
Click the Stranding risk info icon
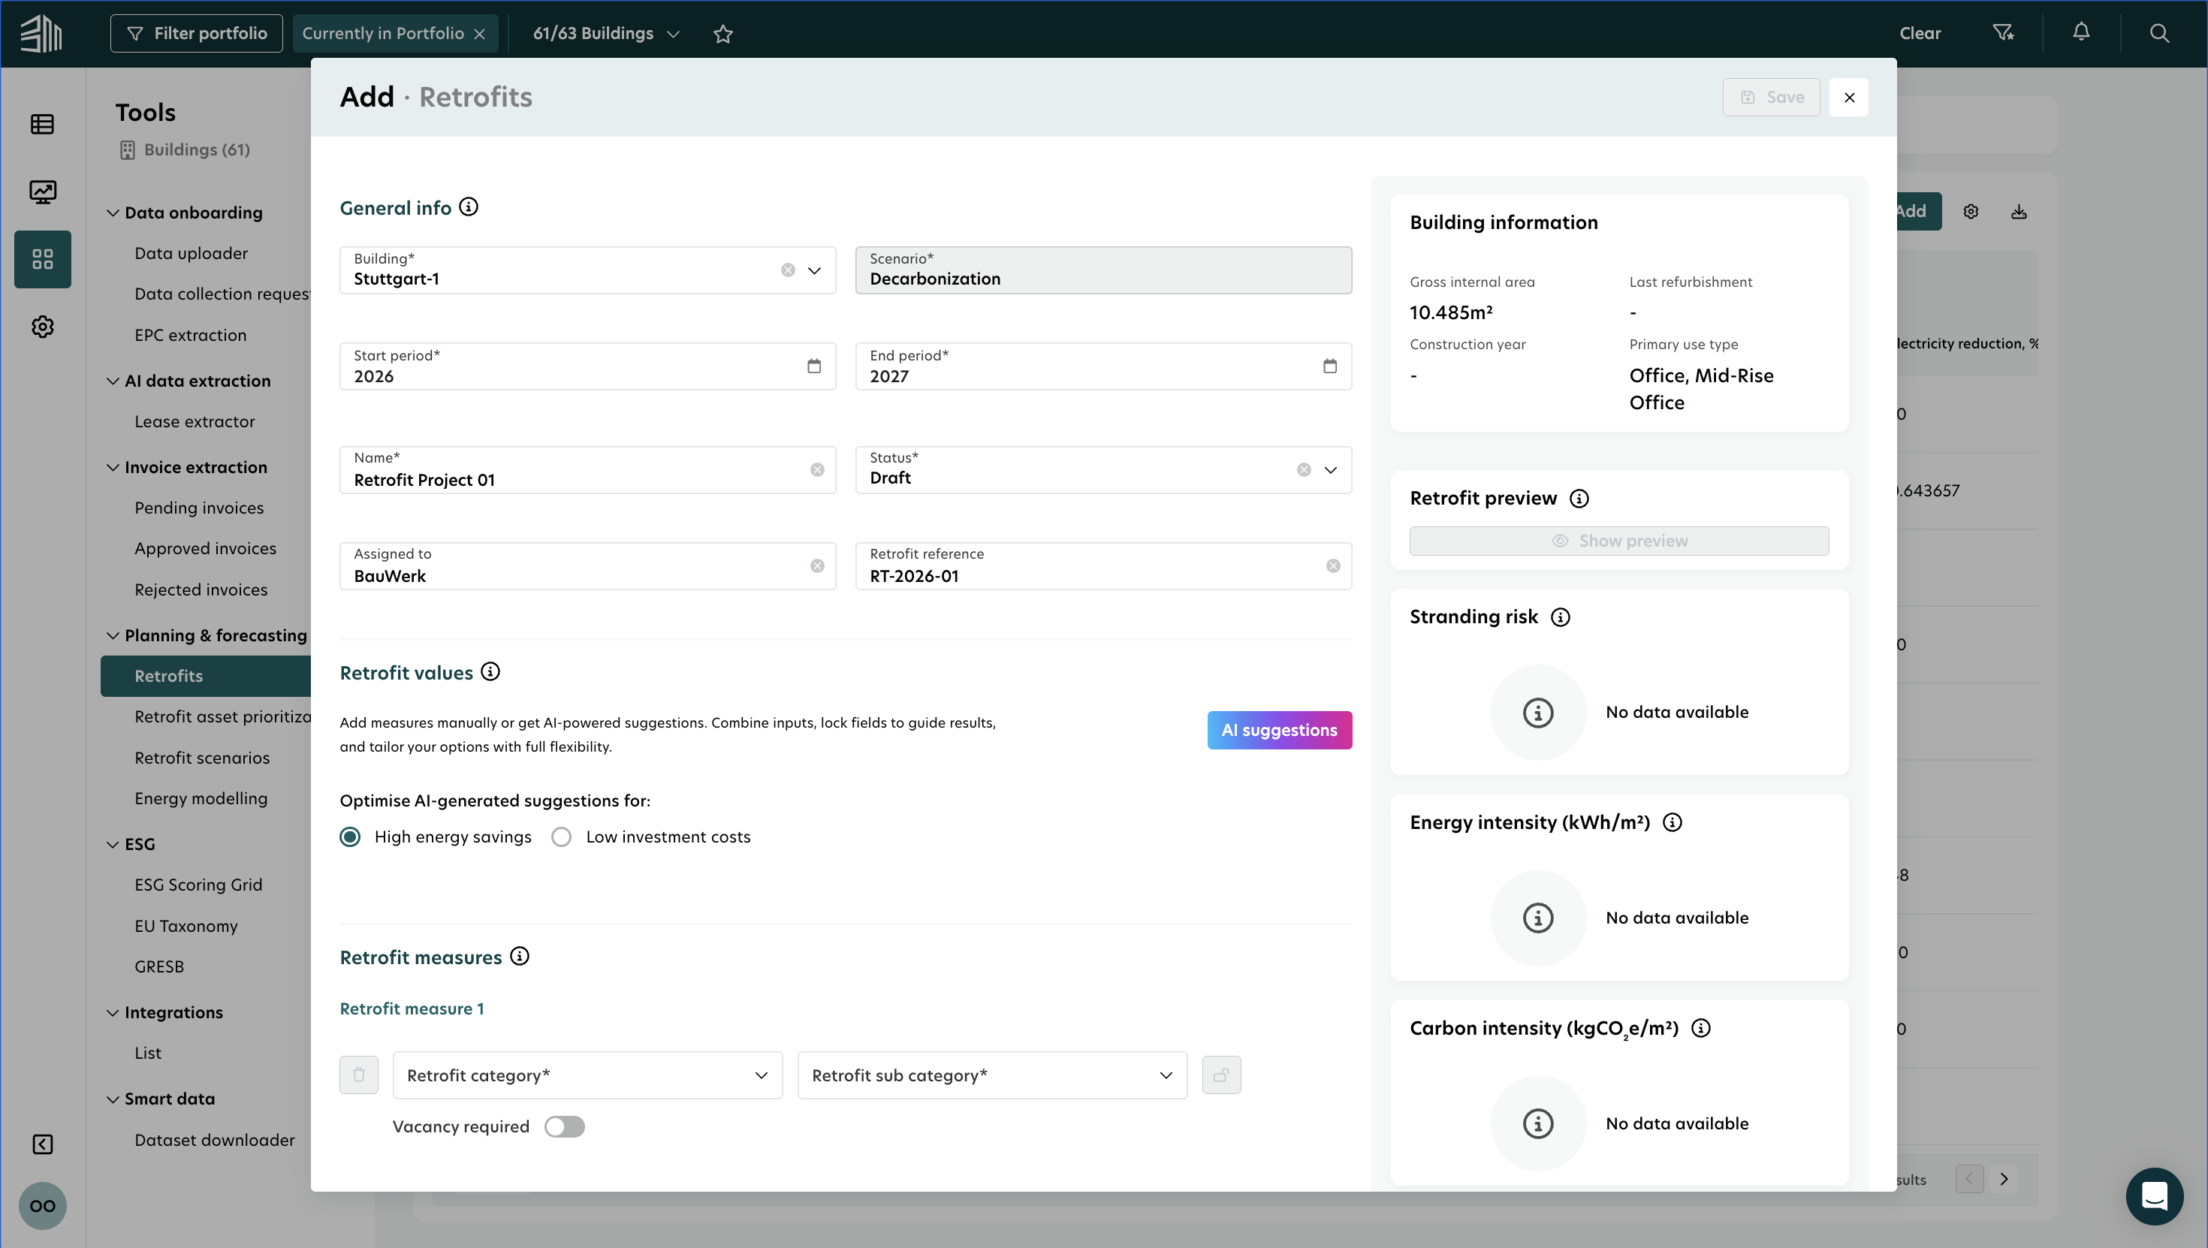pyautogui.click(x=1560, y=617)
